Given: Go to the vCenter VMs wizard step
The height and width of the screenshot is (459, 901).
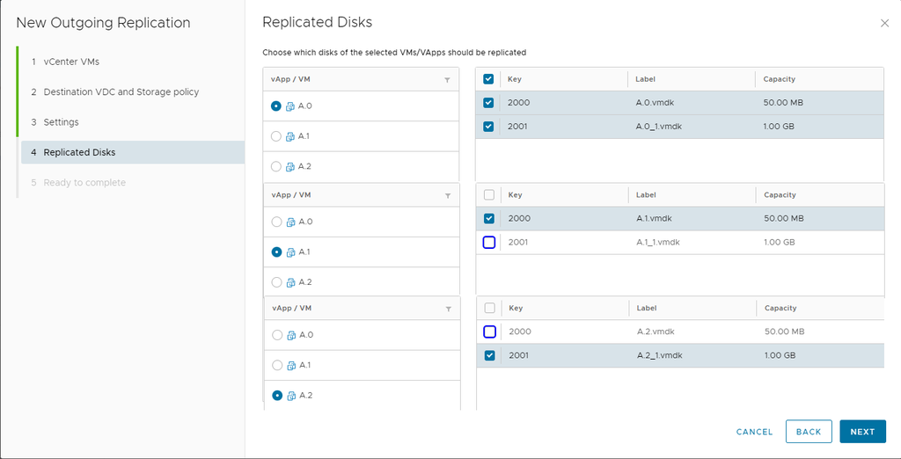Looking at the screenshot, I should (77, 62).
